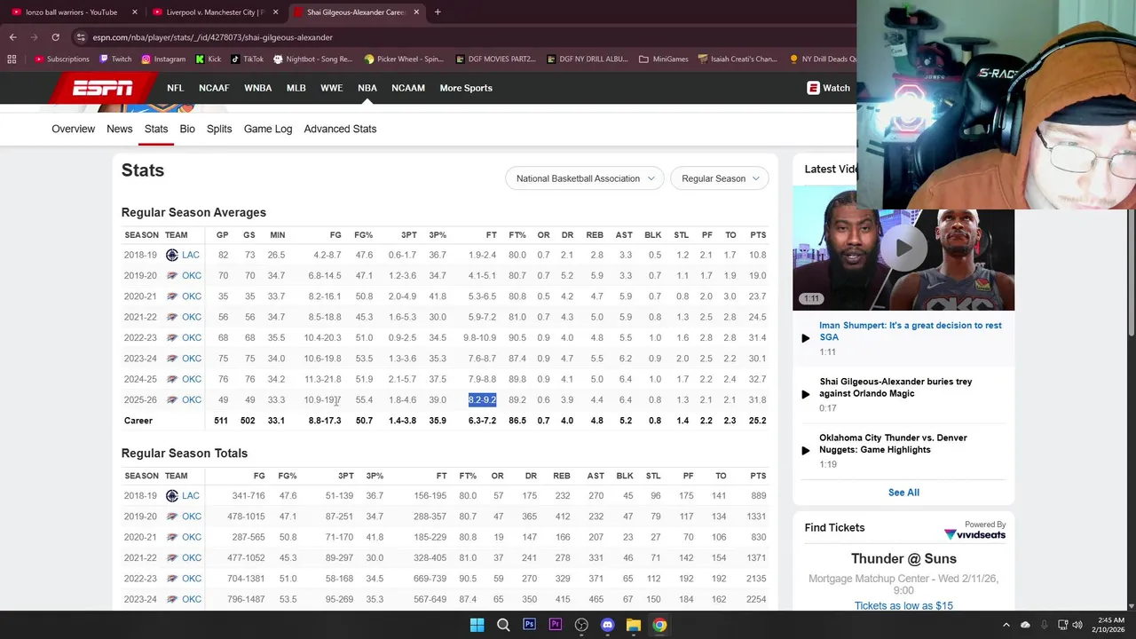Open 'Tickets as low as $15' link
This screenshot has height=639, width=1136.
pyautogui.click(x=903, y=605)
